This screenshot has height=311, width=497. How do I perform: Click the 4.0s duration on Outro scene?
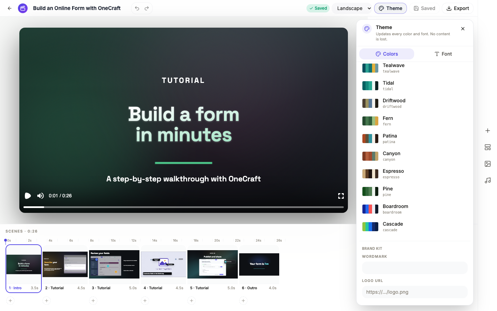pos(273,288)
